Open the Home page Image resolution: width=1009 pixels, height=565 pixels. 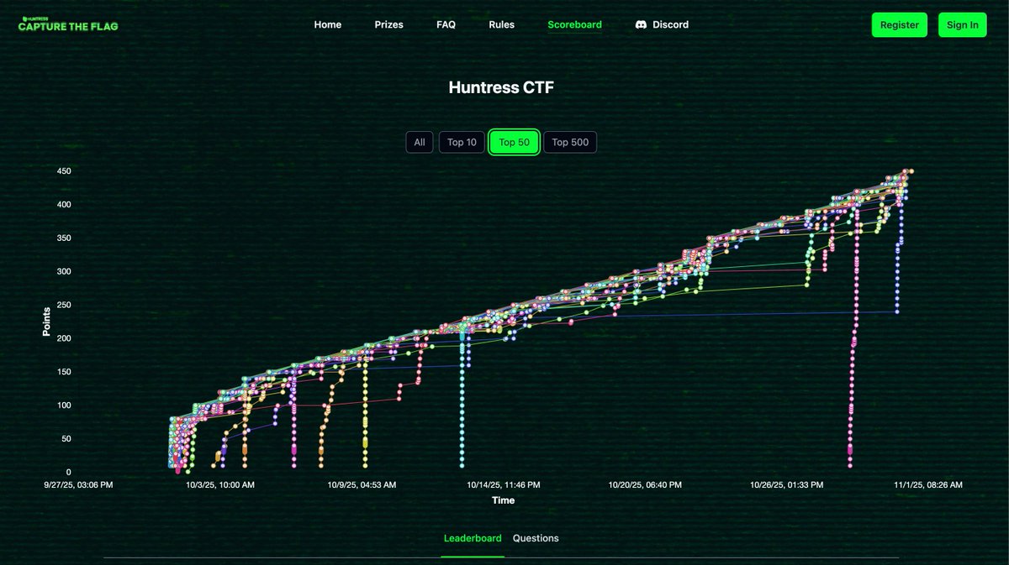coord(328,25)
